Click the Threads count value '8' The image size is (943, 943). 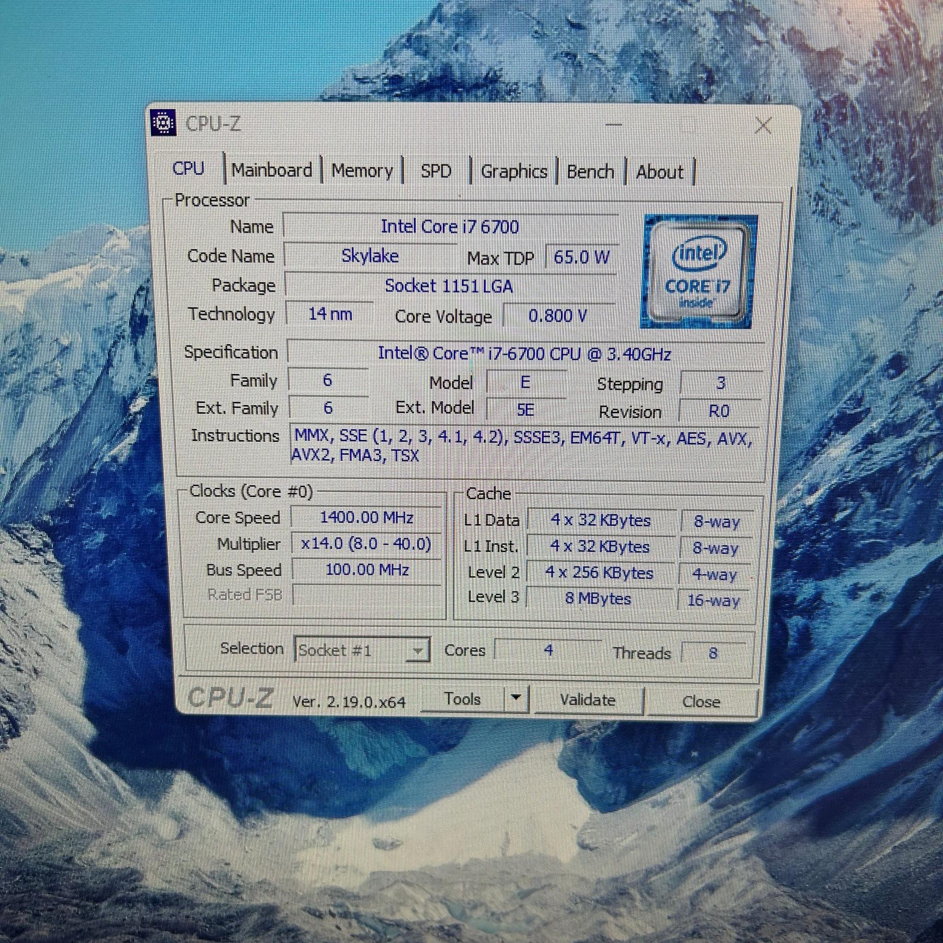click(x=713, y=653)
